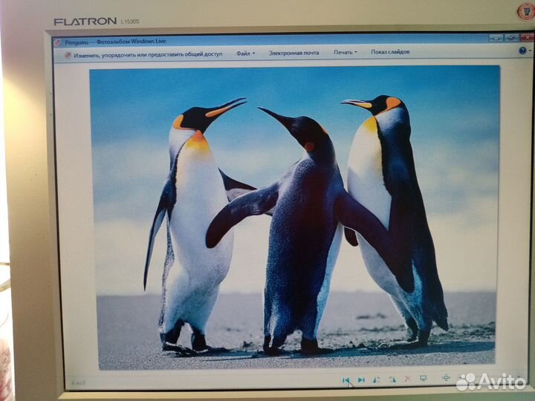Rotate photo clockwise
The image size is (535, 401).
coord(392,379)
